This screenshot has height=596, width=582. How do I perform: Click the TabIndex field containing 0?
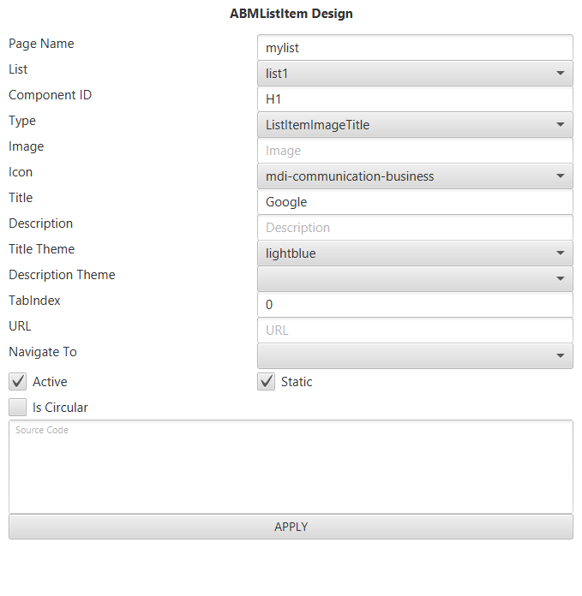[415, 305]
